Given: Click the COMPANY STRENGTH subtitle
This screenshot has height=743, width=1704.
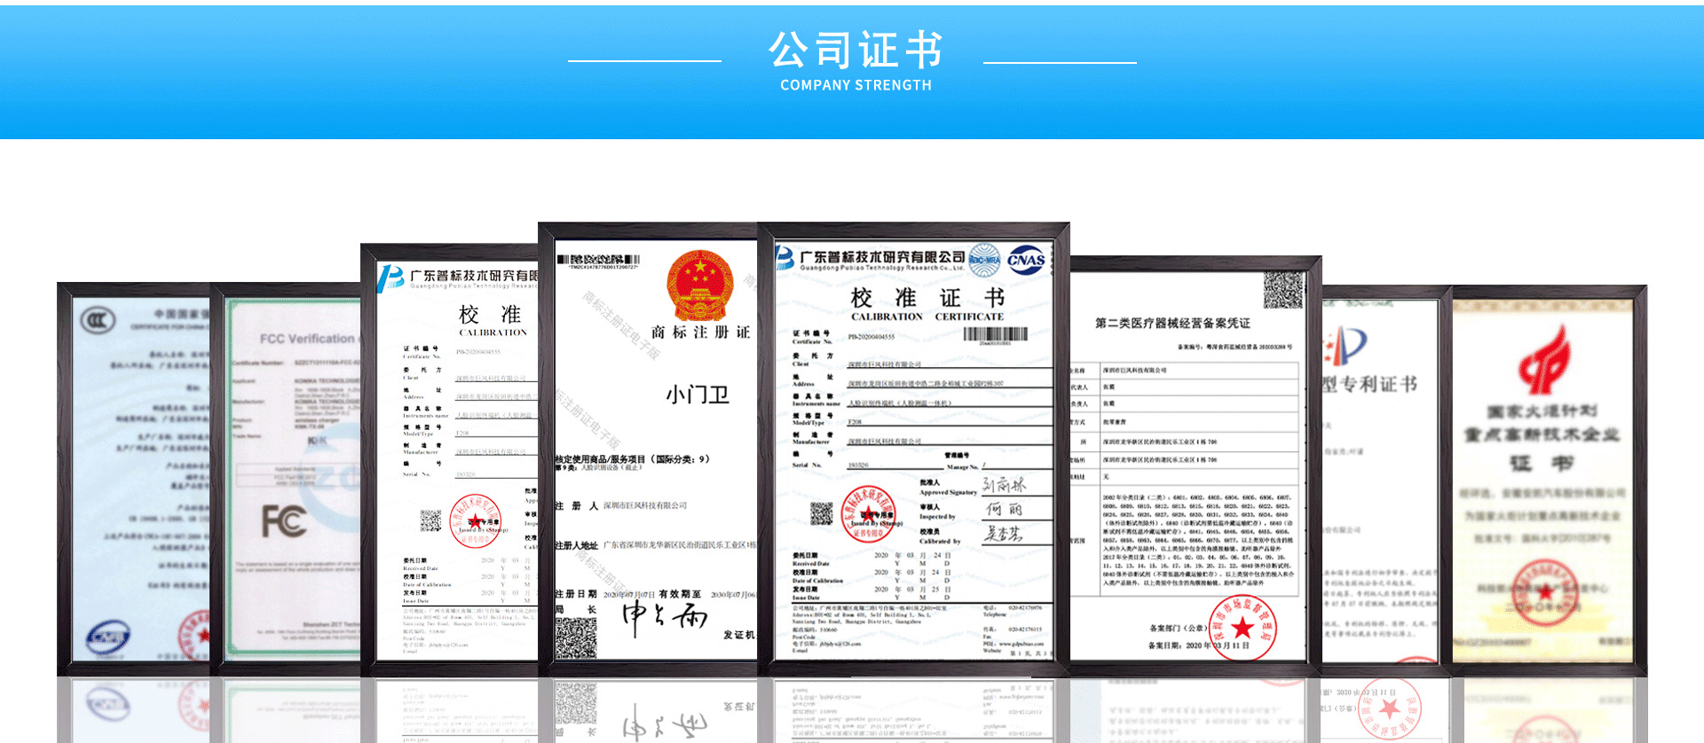Looking at the screenshot, I should [x=856, y=85].
